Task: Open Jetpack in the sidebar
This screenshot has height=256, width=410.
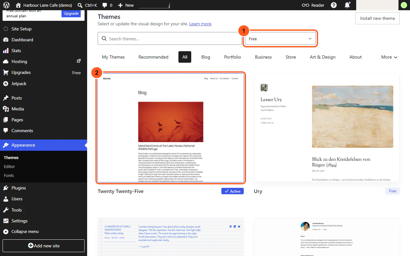Action: click(44, 84)
